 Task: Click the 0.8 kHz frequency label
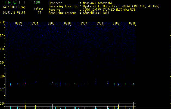click(x=2, y=76)
